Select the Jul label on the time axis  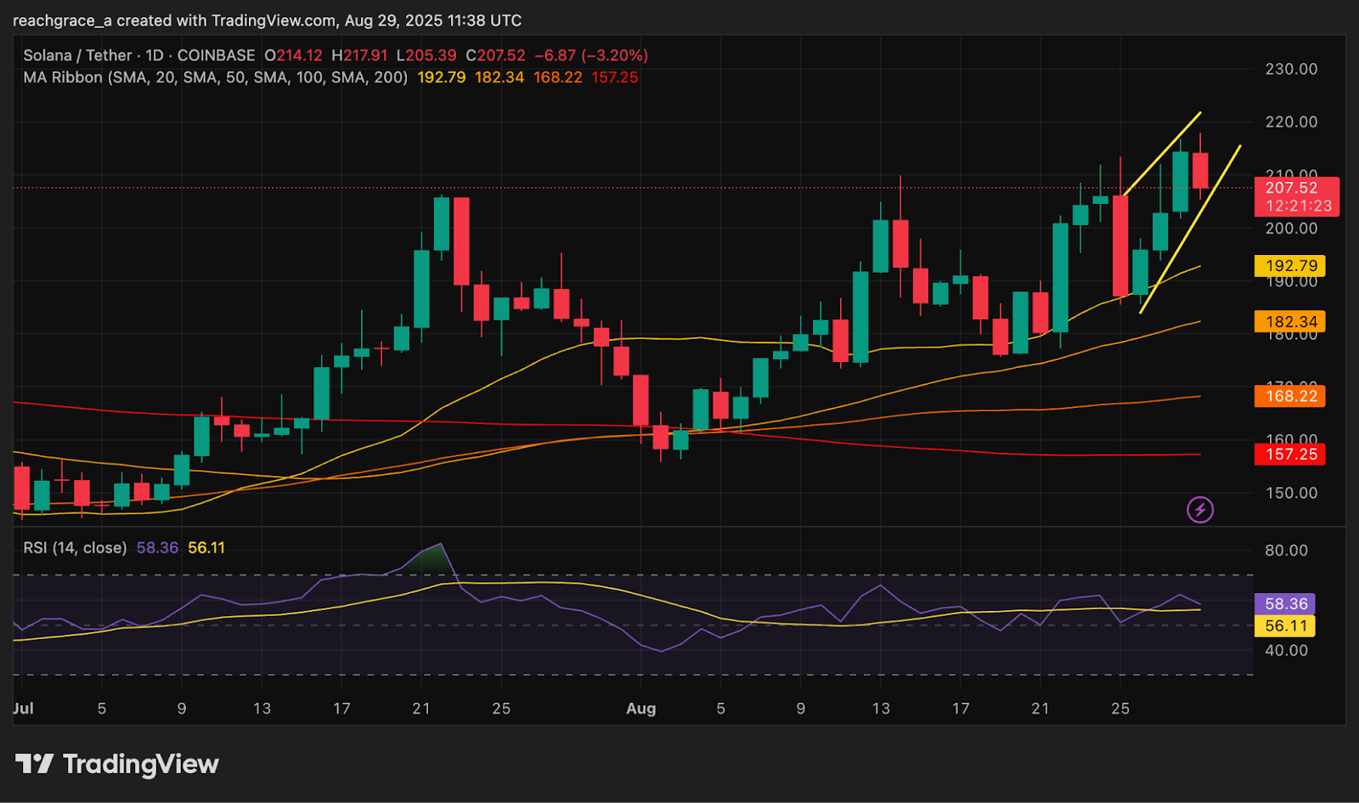click(x=22, y=708)
